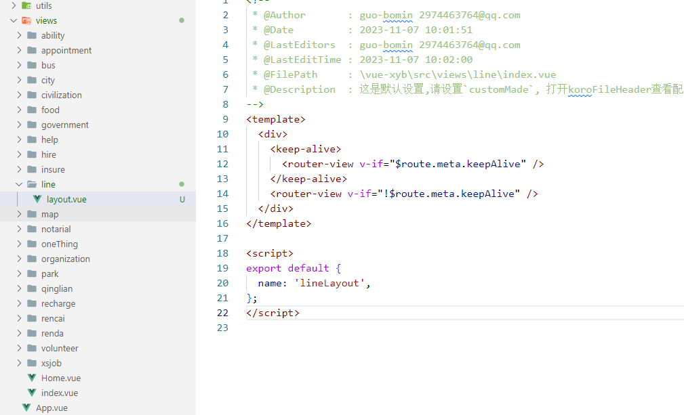Click the modified dot on line folder

click(182, 184)
